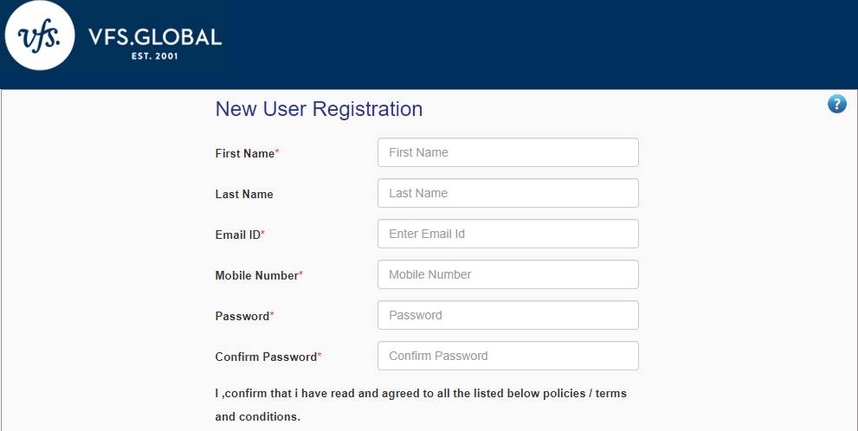The image size is (858, 431).
Task: Click the VFS.GLOBAL wordmark in header
Action: (x=155, y=37)
